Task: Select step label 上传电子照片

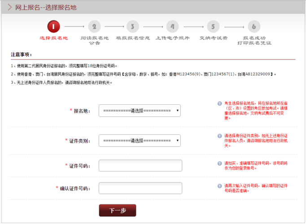Action: point(172,38)
